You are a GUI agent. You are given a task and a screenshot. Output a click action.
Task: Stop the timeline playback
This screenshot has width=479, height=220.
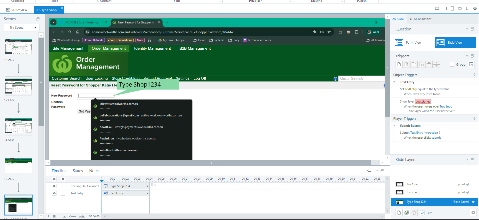pos(54,216)
